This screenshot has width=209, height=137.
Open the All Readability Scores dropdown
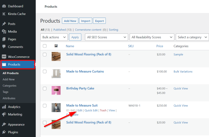(152, 37)
